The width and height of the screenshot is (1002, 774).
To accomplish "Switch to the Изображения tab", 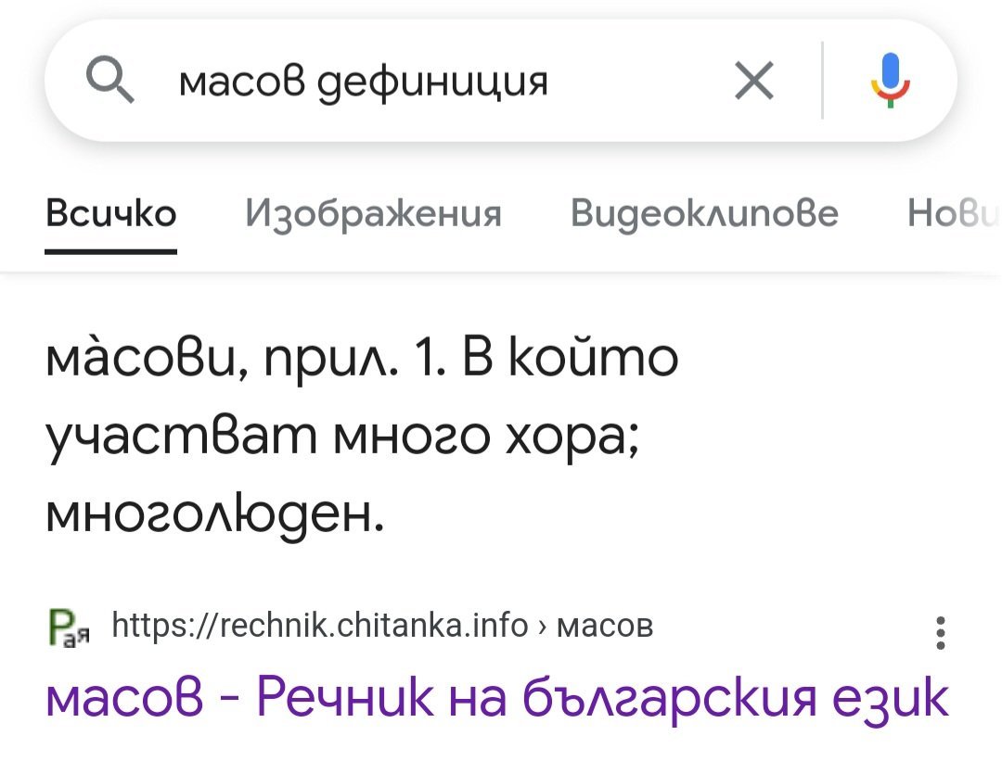I will pyautogui.click(x=373, y=214).
